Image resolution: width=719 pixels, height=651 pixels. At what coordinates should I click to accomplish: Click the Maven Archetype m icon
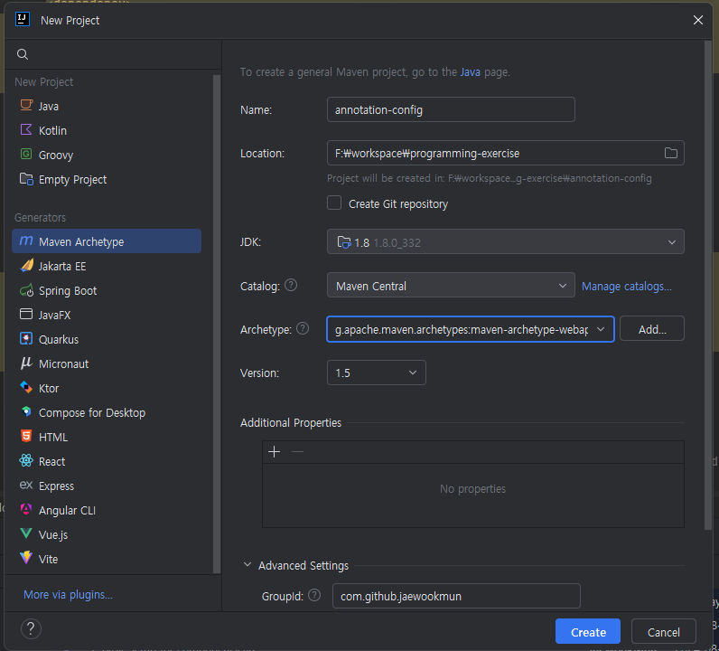pos(26,241)
